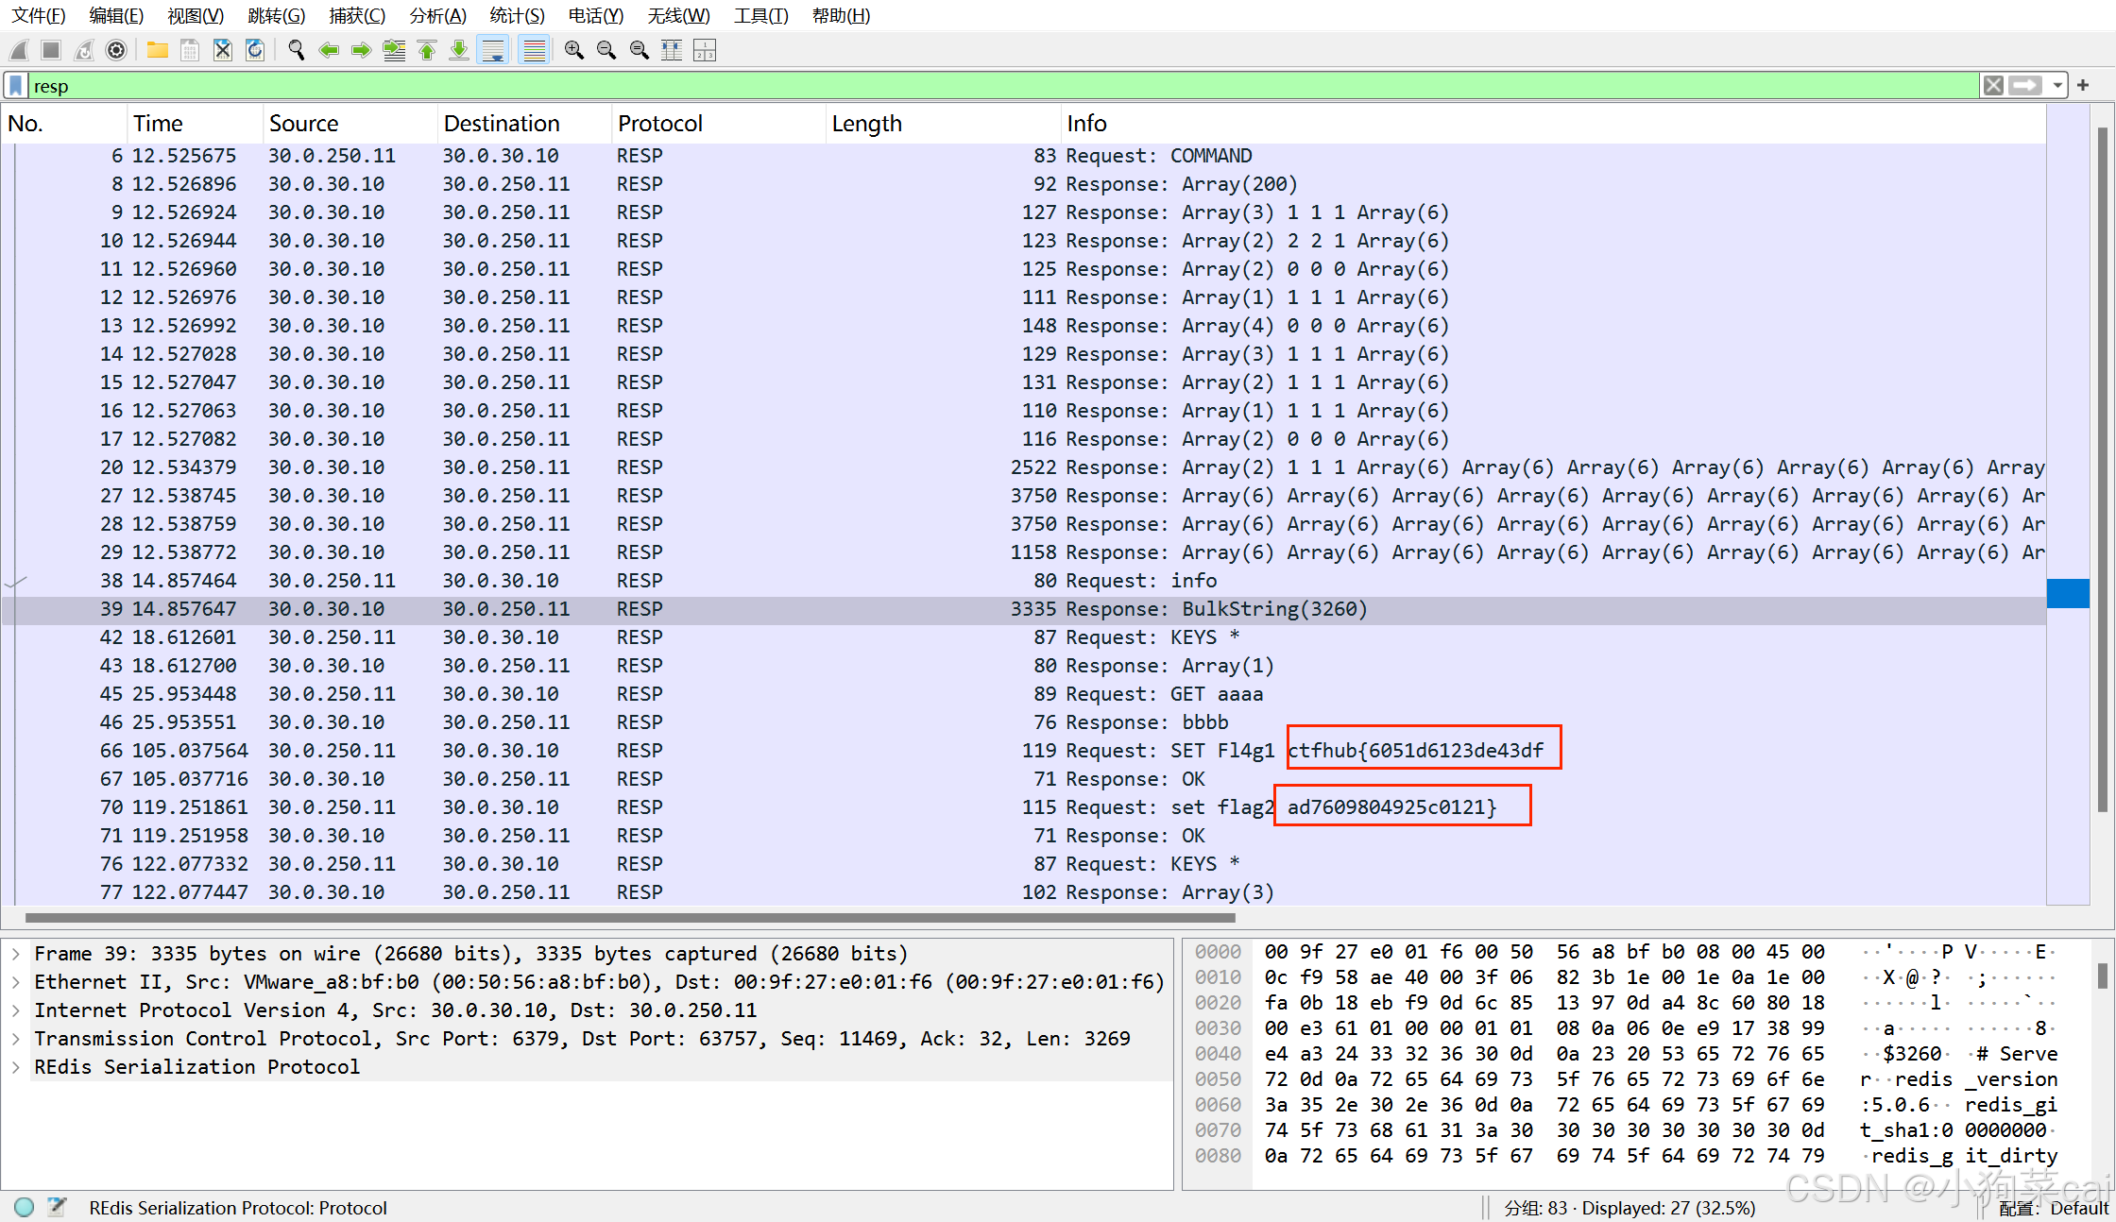Jump to the last packet
Screen dimensions: 2116x1222
tap(459, 50)
